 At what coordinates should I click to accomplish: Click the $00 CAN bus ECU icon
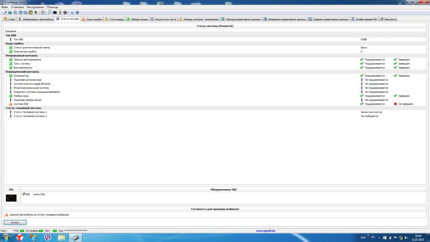pos(24,194)
